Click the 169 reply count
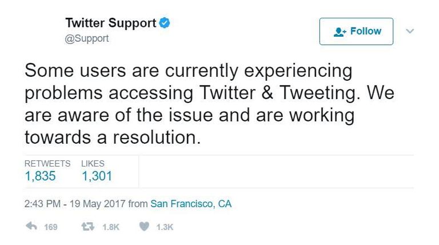The height and width of the screenshot is (245, 439). click(x=51, y=227)
